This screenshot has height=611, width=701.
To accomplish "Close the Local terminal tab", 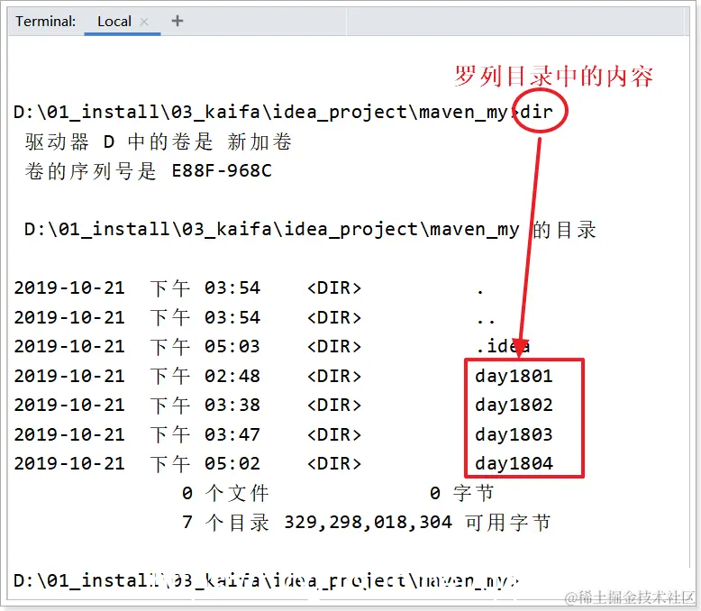I will tap(144, 22).
